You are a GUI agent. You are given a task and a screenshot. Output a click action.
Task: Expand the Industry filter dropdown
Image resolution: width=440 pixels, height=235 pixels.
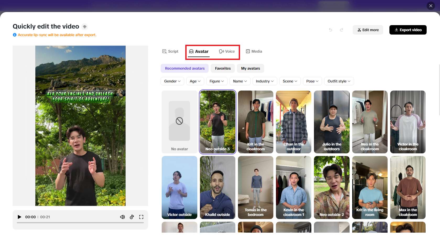(265, 81)
